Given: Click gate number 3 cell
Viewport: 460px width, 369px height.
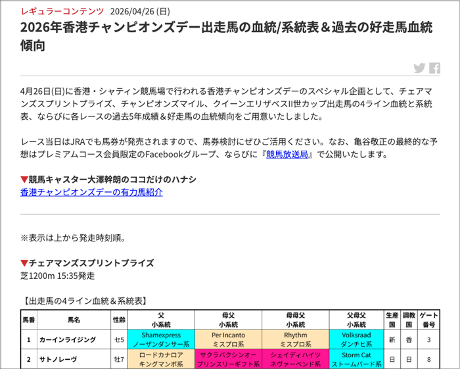Looking at the screenshot, I should point(429,339).
